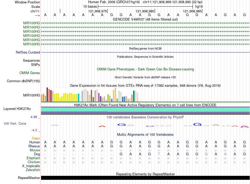The width and height of the screenshot is (250, 184).
Task: Open the RefSeq genes from NCBI track title
Action: (145, 49)
